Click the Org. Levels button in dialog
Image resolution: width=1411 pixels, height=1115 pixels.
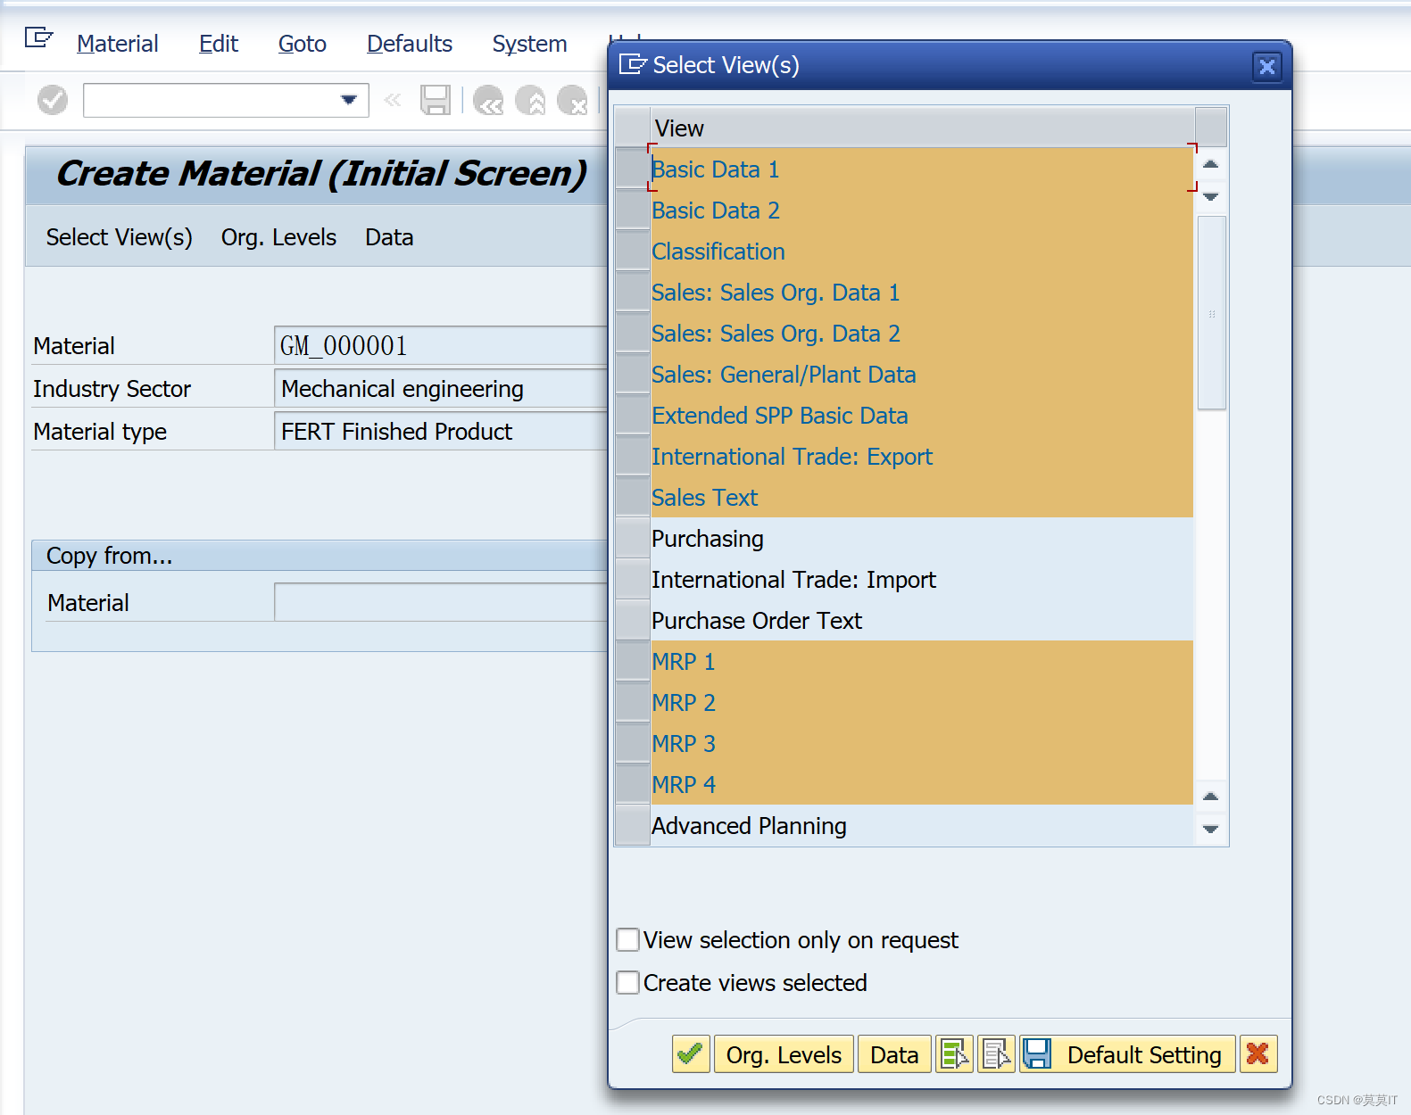click(x=784, y=1054)
